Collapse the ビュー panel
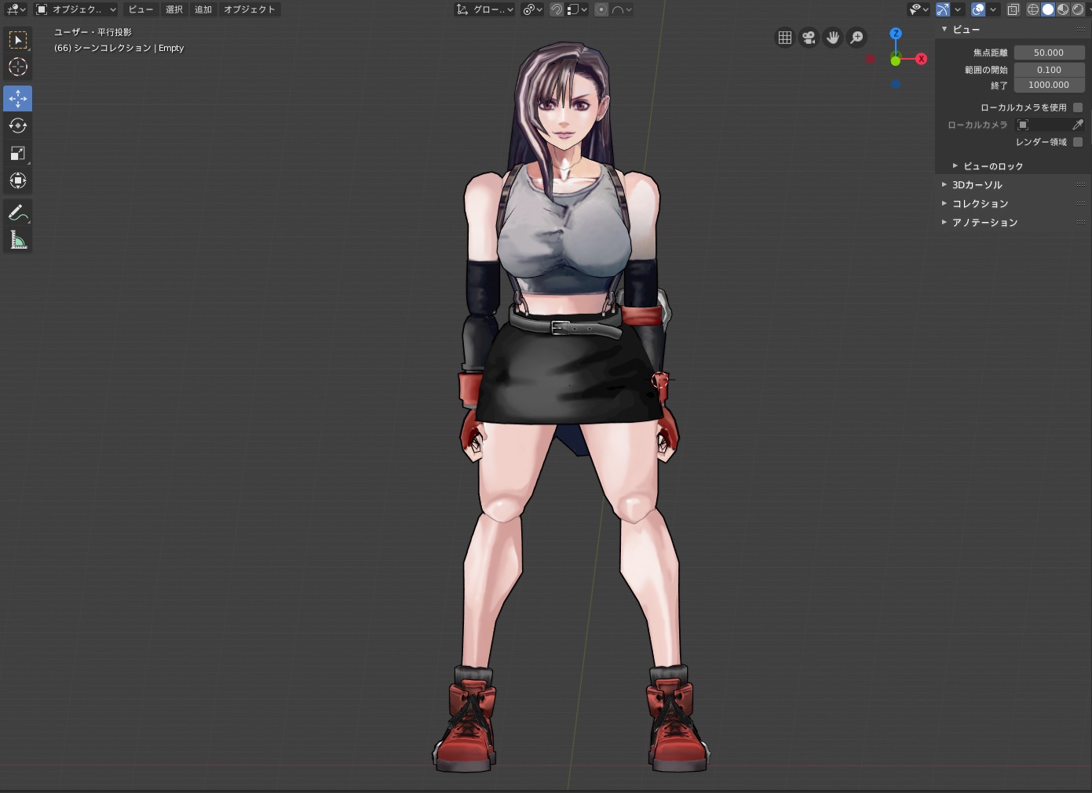Image resolution: width=1092 pixels, height=793 pixels. pos(944,30)
